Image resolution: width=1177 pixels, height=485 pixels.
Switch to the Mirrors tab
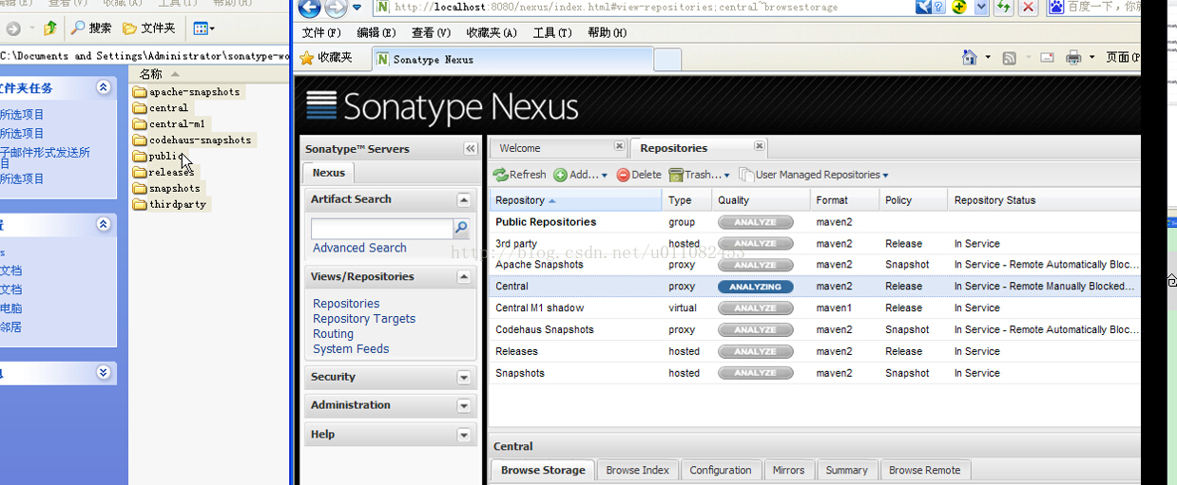point(788,470)
